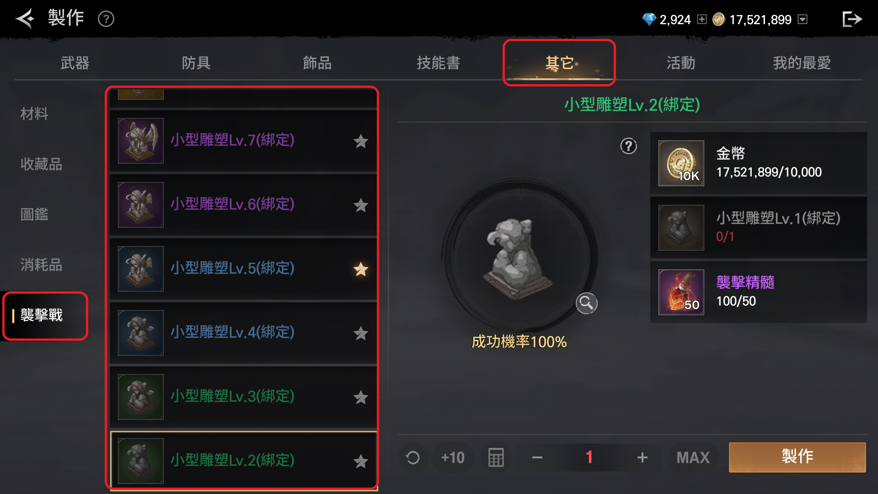
Task: Open crafting help question mark icon
Action: tap(106, 19)
